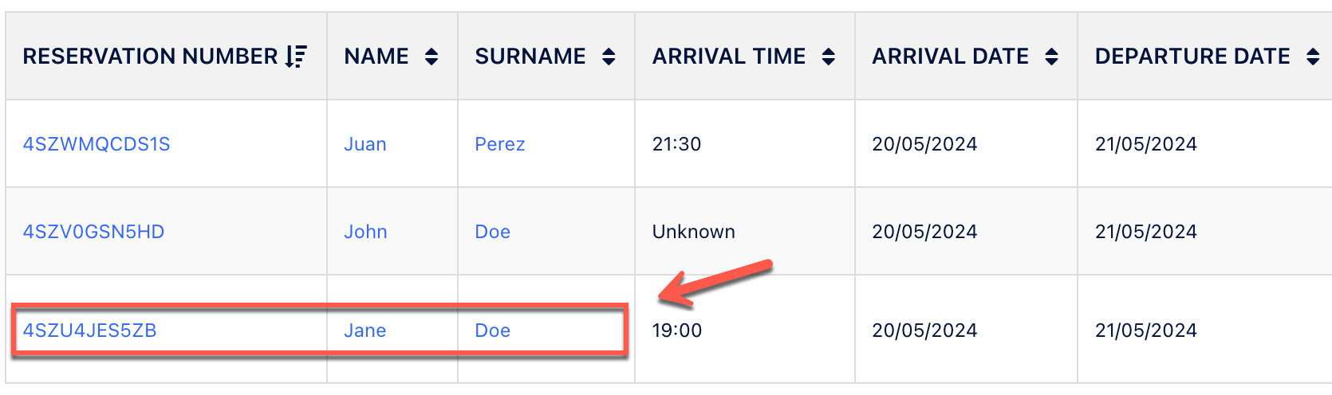Click the surname Perez link
Image resolution: width=1332 pixels, height=395 pixels.
500,144
